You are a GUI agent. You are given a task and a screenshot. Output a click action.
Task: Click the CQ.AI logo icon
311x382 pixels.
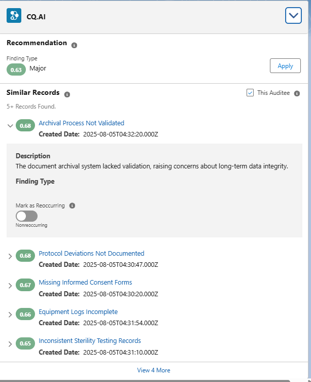14,16
